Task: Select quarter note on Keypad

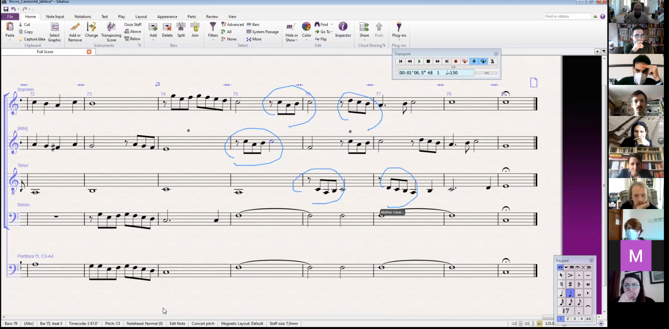Action: click(561, 293)
